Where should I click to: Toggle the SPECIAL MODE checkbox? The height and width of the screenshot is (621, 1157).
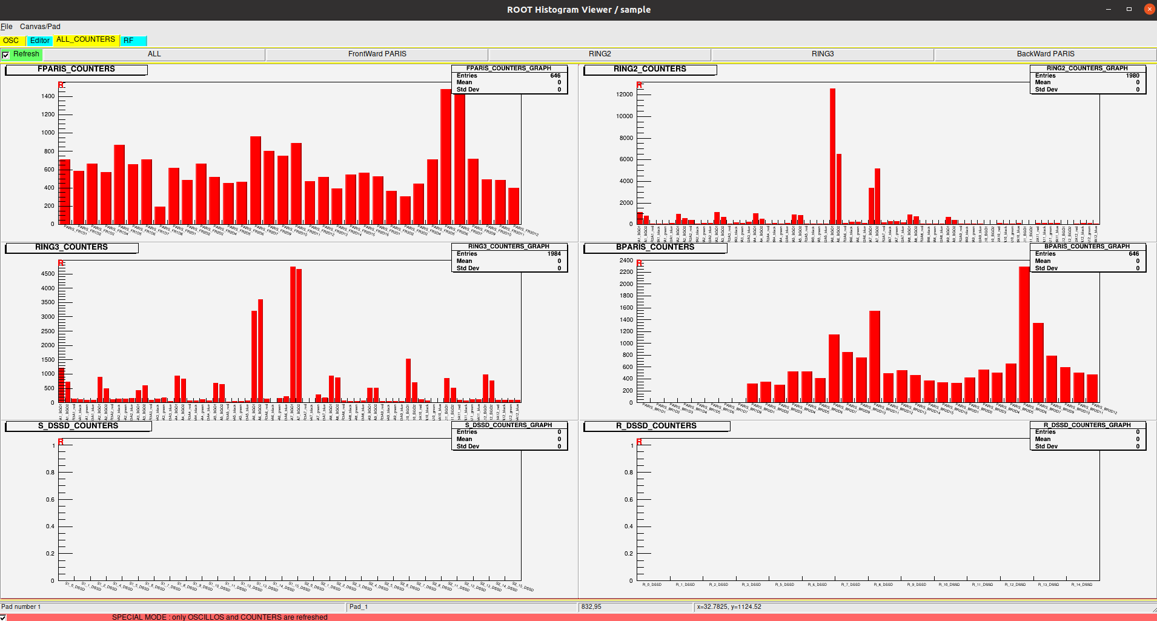(x=4, y=617)
